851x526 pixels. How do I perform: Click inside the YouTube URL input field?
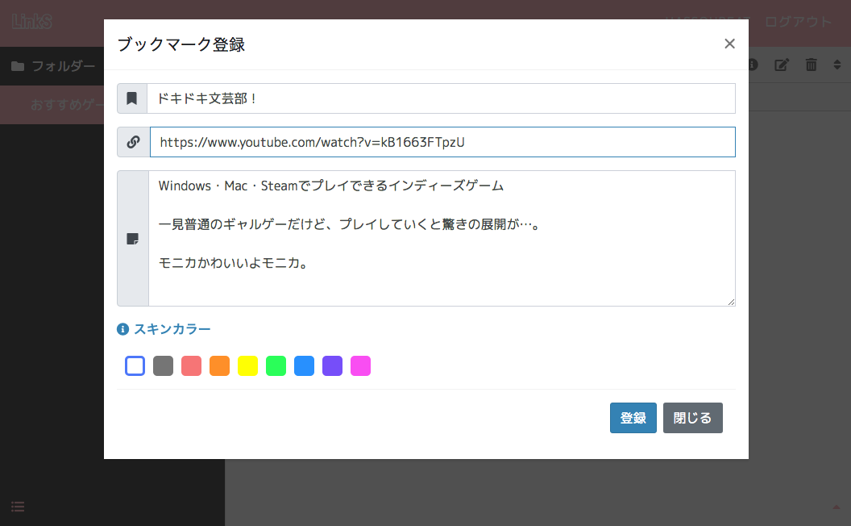pos(442,141)
